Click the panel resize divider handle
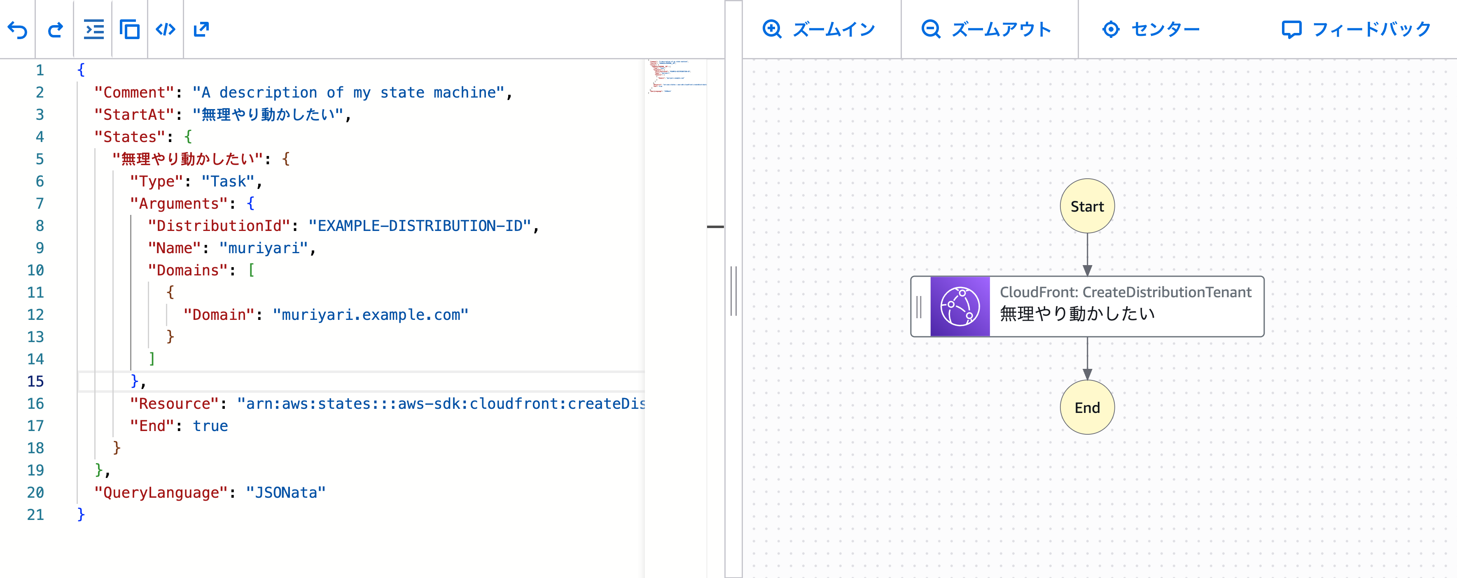1457x578 pixels. 733,291
